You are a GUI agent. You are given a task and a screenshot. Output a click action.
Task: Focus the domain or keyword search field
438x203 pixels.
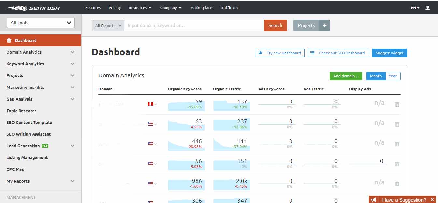[194, 25]
